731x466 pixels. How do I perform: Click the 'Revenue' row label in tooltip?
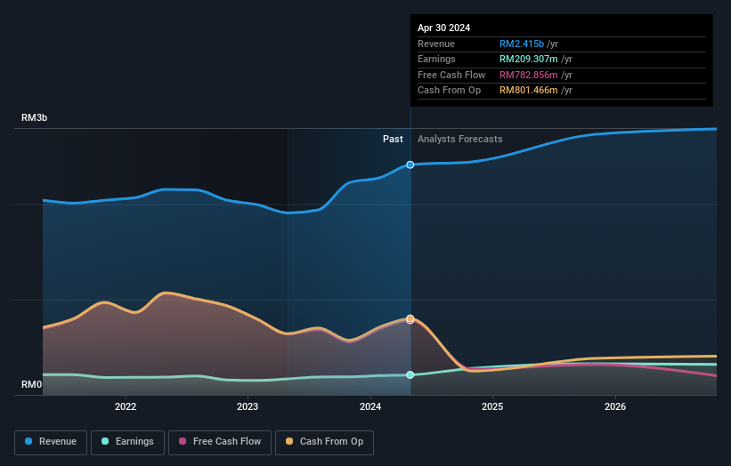436,44
